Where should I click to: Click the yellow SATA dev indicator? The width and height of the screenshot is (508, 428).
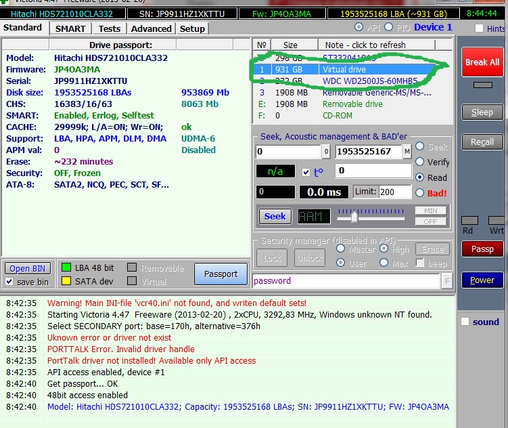pos(66,281)
